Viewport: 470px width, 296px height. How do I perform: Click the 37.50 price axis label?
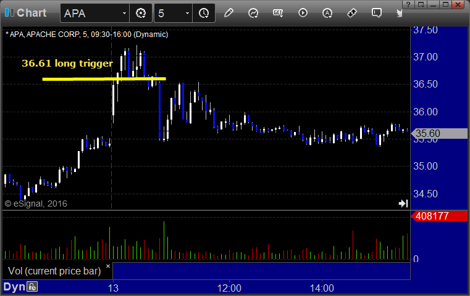click(x=426, y=30)
